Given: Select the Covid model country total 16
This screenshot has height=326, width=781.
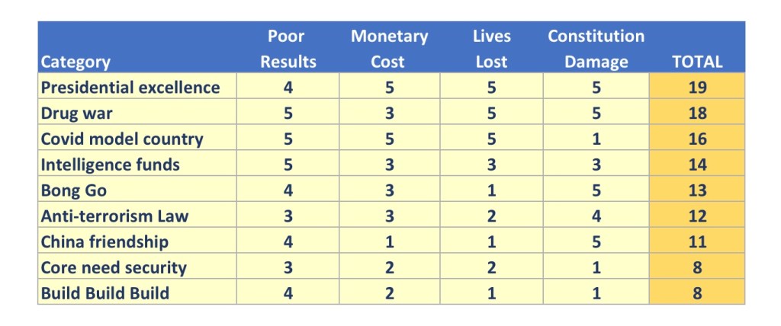Looking at the screenshot, I should tap(696, 139).
